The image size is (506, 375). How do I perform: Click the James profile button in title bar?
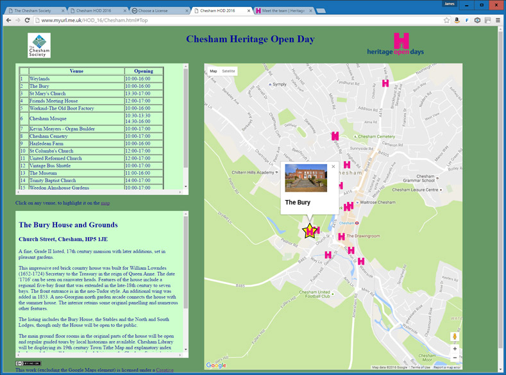click(449, 4)
